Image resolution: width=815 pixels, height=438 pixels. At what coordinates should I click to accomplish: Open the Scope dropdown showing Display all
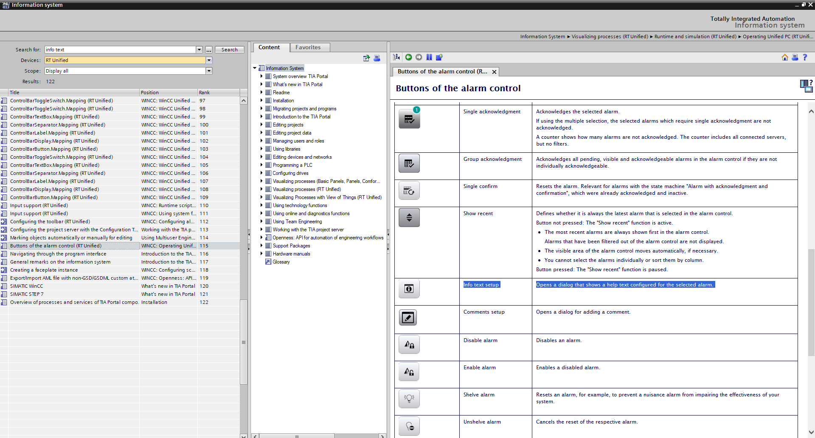click(209, 71)
